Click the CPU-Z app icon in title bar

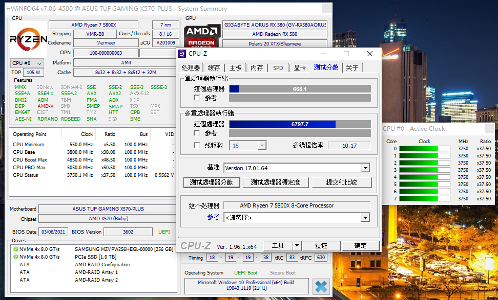tap(182, 54)
